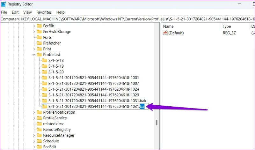Viewport: 255px width, 150px height.
Task: Click folder icon of key ending 1001
Action: coord(44,78)
